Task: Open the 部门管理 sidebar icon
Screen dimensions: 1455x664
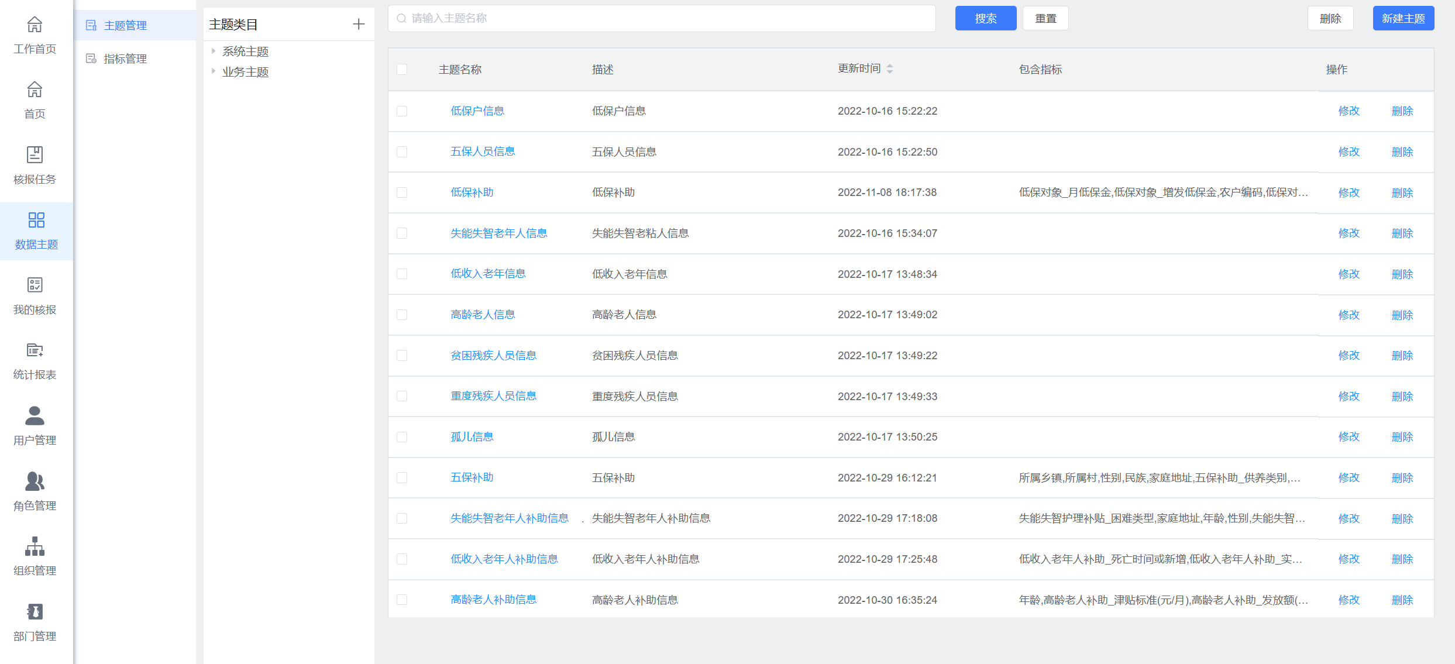Action: [x=35, y=611]
